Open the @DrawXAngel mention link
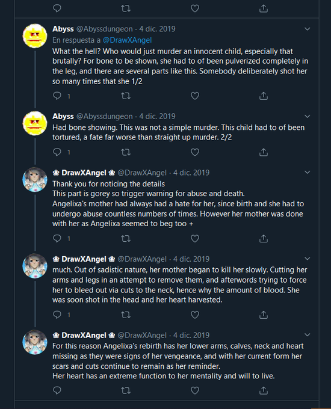 point(127,40)
